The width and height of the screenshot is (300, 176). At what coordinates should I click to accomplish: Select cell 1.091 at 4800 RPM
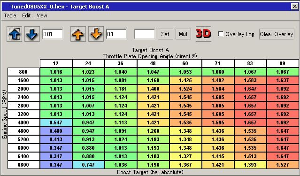click(121, 131)
